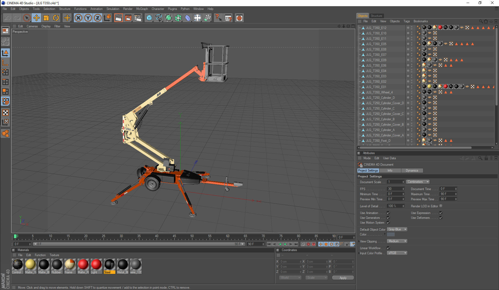The width and height of the screenshot is (499, 290).
Task: Click the Undo arrow icon
Action: pos(7,18)
